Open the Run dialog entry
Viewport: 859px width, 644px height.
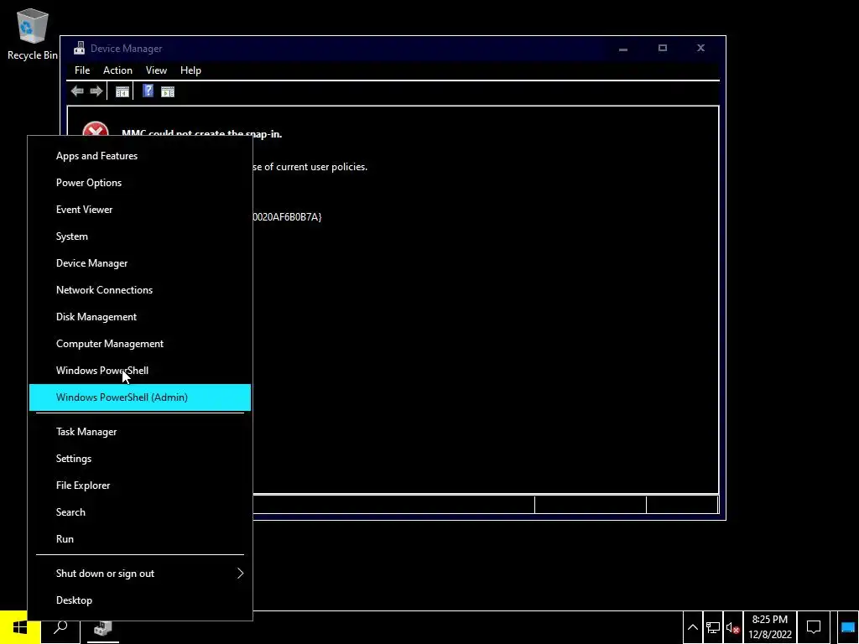pos(140,539)
